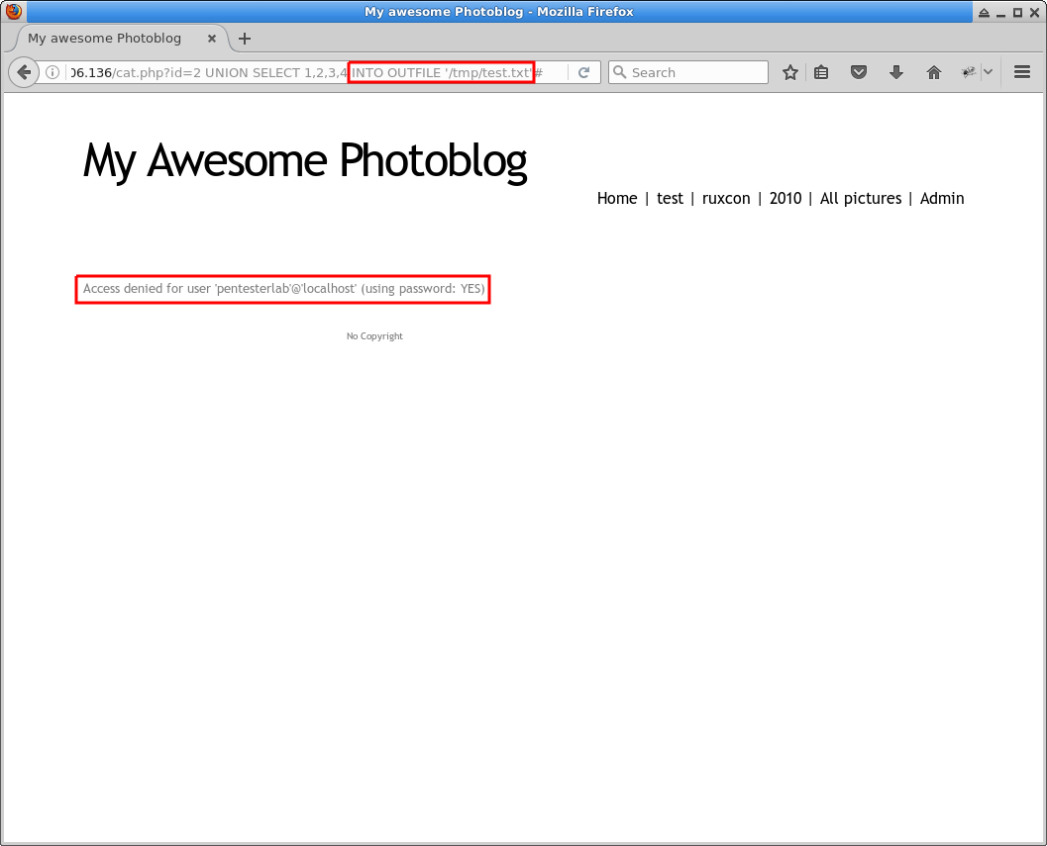Click the search magnifier icon
The height and width of the screenshot is (846, 1047).
pyautogui.click(x=620, y=72)
